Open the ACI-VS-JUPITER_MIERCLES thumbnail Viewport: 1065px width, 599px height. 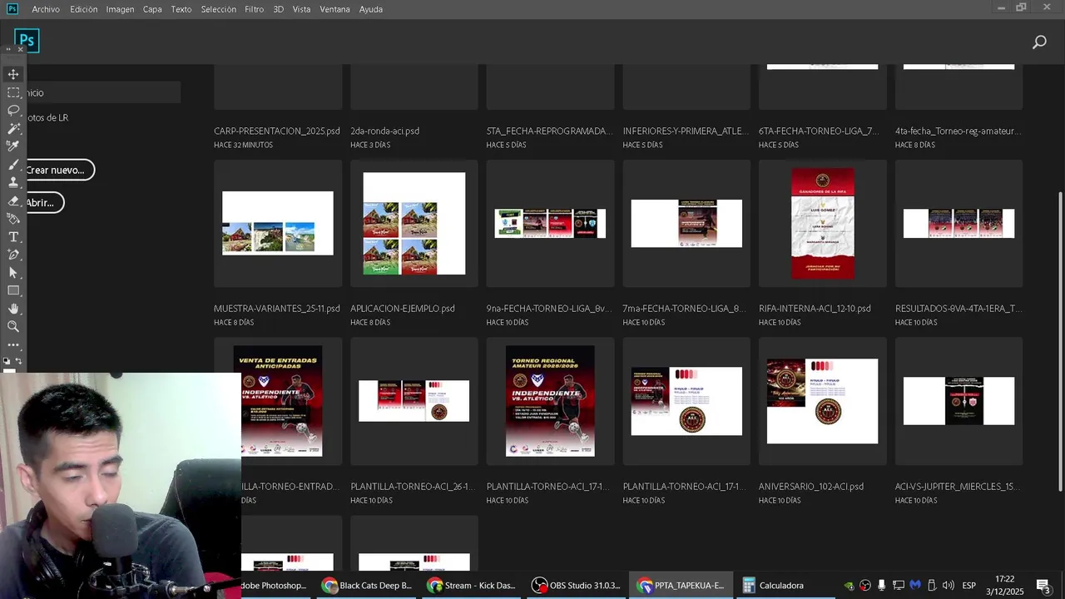pyautogui.click(x=959, y=401)
